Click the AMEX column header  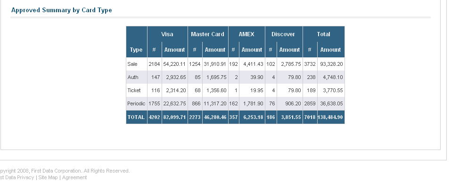[x=246, y=34]
